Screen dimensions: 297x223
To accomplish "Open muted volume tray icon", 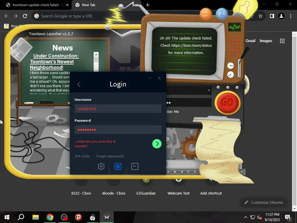I will [260, 217].
